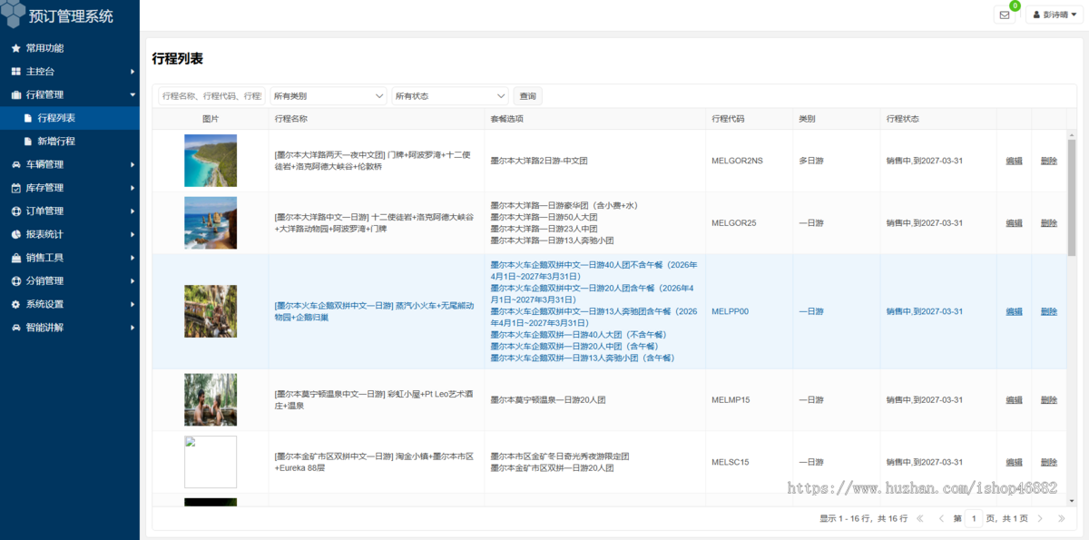Open 系统设置 menu item
Image resolution: width=1089 pixels, height=540 pixels.
point(70,304)
